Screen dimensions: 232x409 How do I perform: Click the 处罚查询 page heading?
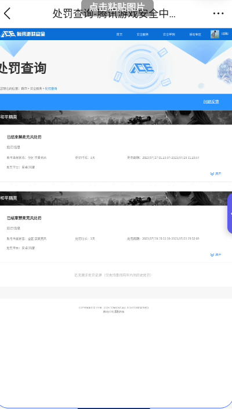coord(23,68)
